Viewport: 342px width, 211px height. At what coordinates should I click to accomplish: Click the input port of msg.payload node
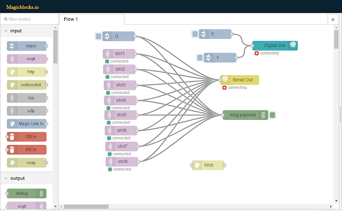(223, 115)
